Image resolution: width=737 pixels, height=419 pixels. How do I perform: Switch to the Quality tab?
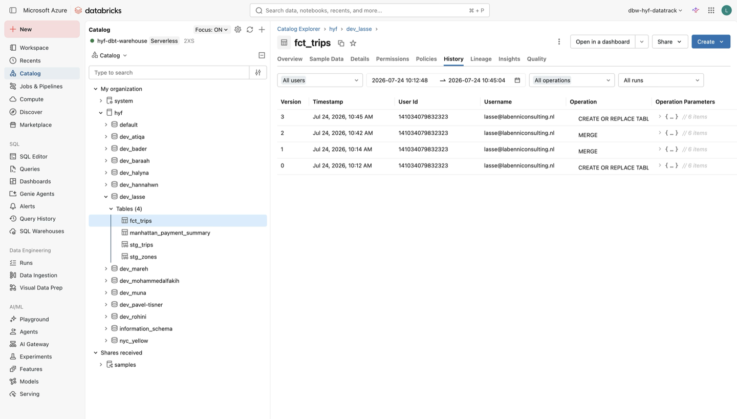[x=536, y=59]
